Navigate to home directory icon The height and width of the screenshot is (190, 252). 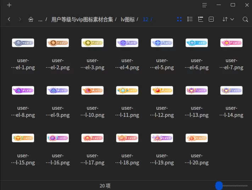click(x=31, y=19)
